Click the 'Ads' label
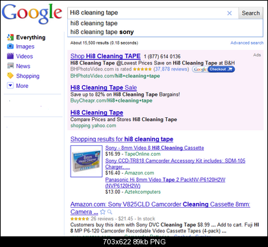268x247 pixels. (257, 55)
